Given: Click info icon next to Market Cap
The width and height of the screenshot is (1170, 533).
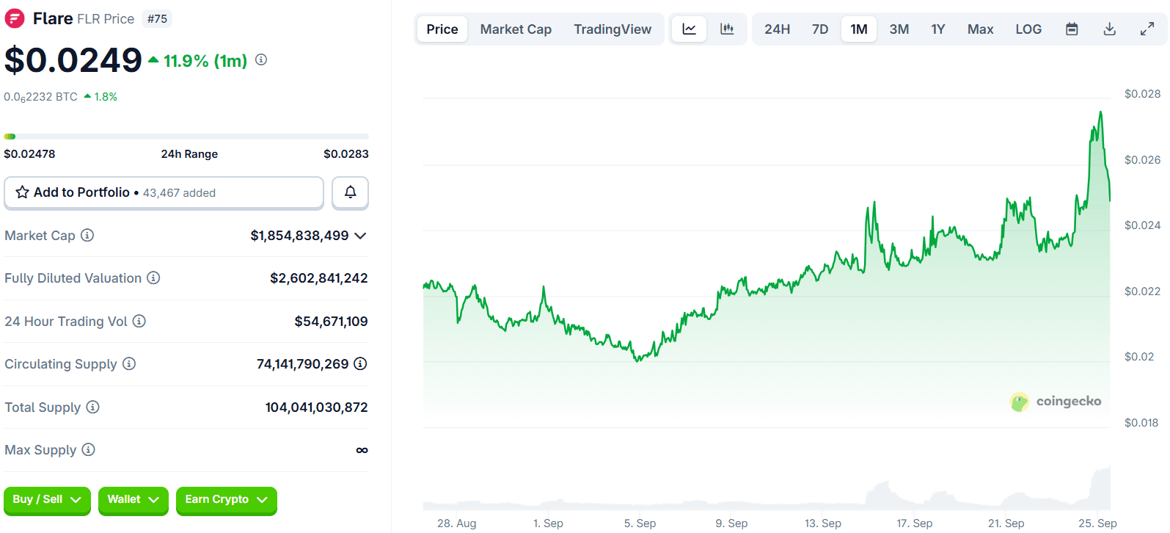Looking at the screenshot, I should click(87, 236).
